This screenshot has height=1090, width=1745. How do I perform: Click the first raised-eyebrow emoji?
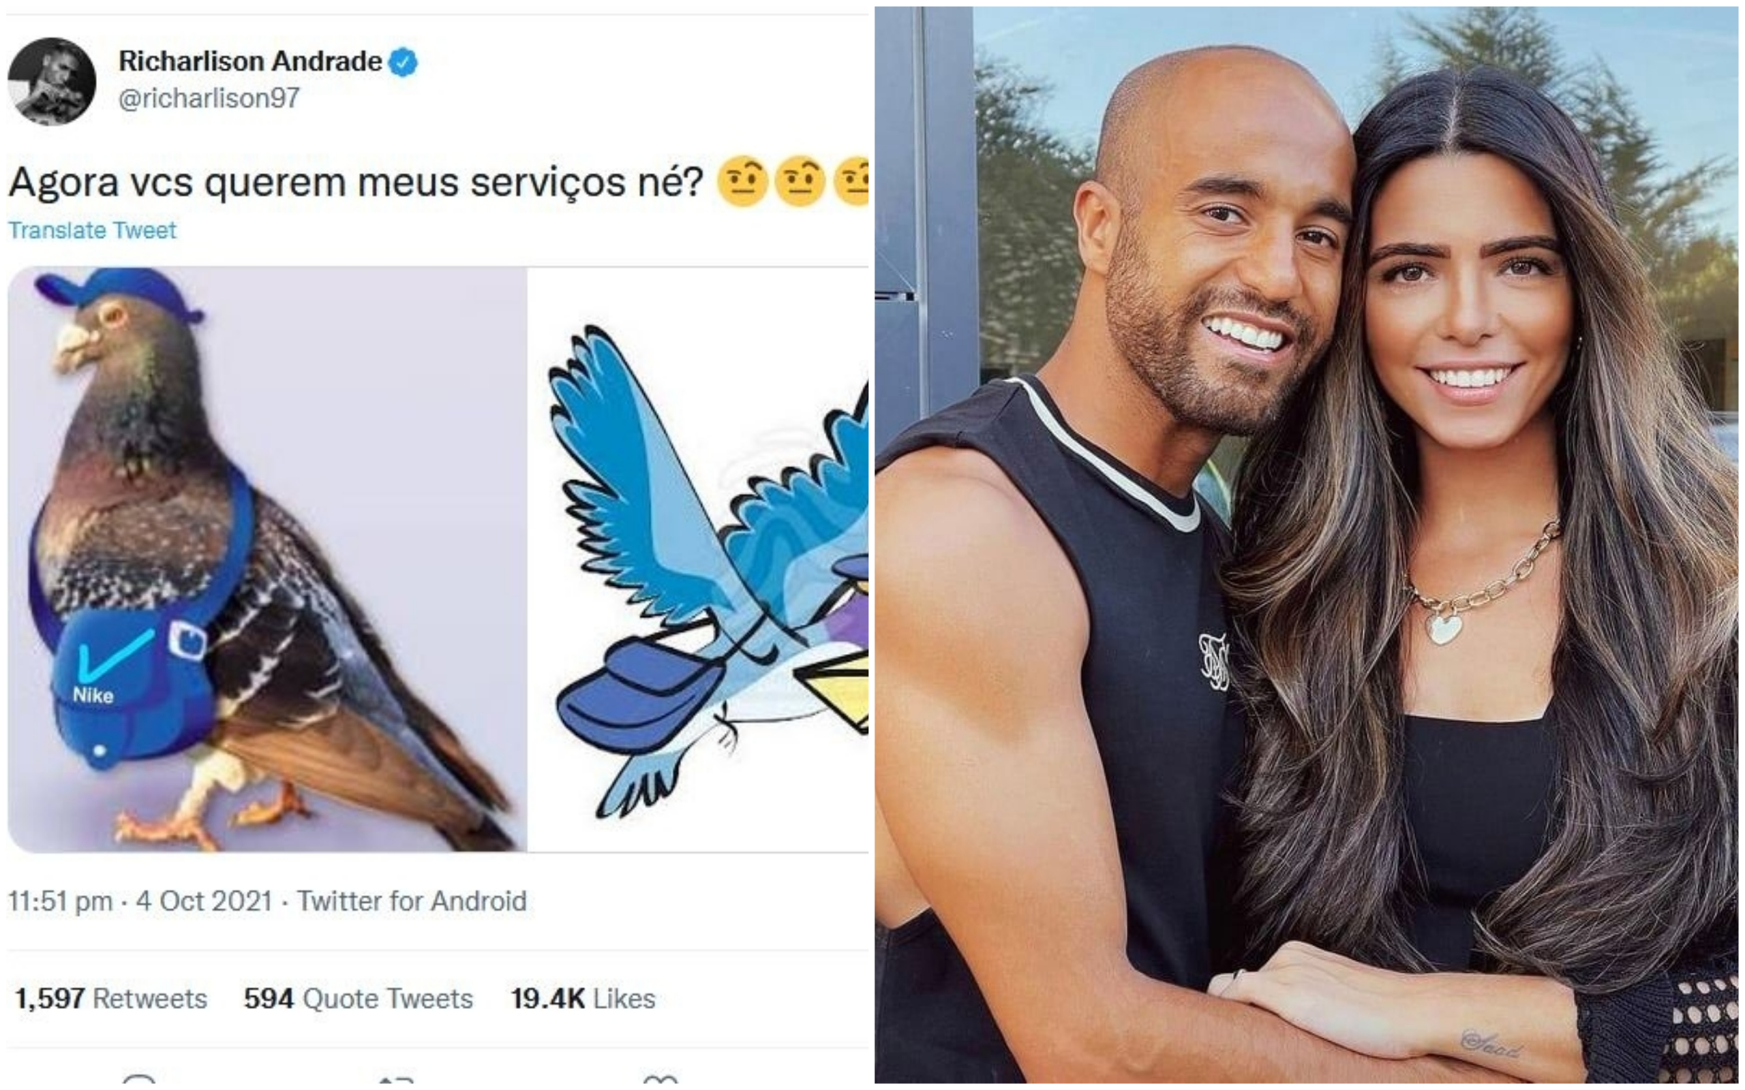[742, 182]
